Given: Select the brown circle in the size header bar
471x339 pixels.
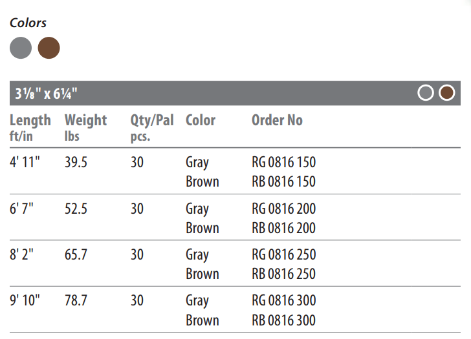Looking at the screenshot, I should pyautogui.click(x=446, y=92).
